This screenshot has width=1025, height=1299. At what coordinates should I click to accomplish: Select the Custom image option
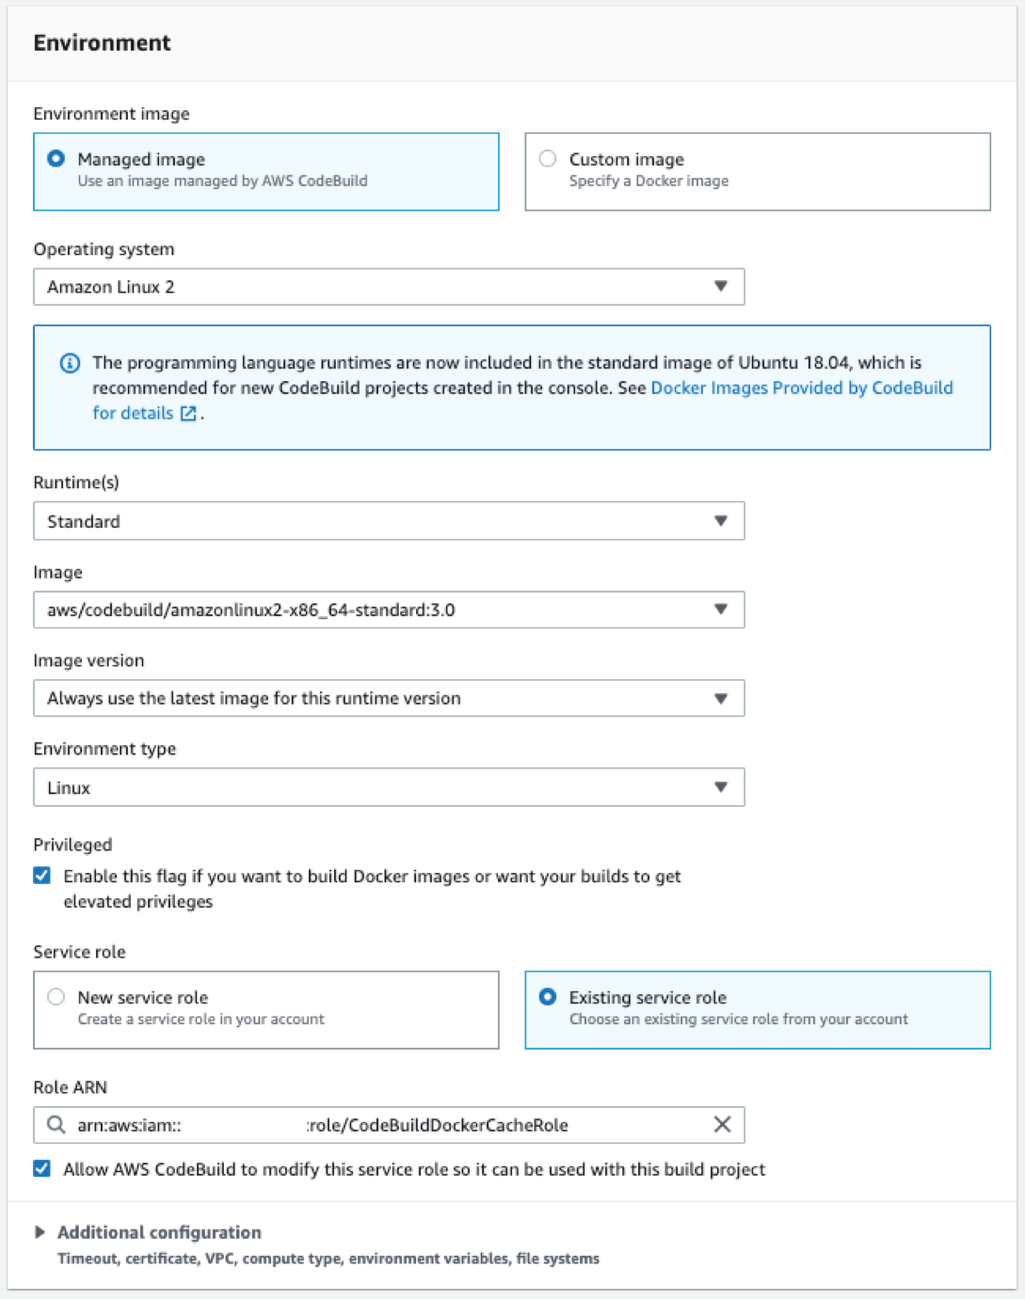click(547, 158)
